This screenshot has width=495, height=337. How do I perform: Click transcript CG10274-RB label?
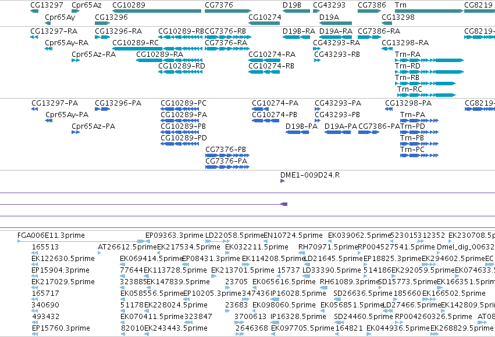coord(271,66)
